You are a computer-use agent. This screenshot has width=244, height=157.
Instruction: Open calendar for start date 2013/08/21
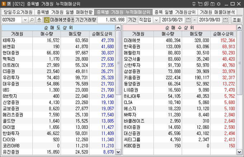point(188,20)
